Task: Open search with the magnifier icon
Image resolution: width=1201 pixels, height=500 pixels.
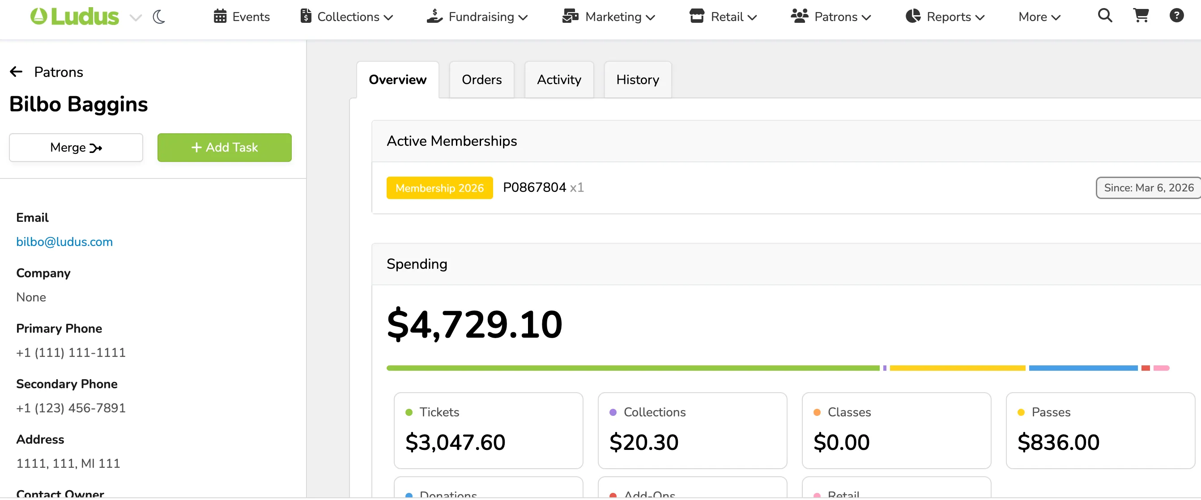Action: 1105,16
